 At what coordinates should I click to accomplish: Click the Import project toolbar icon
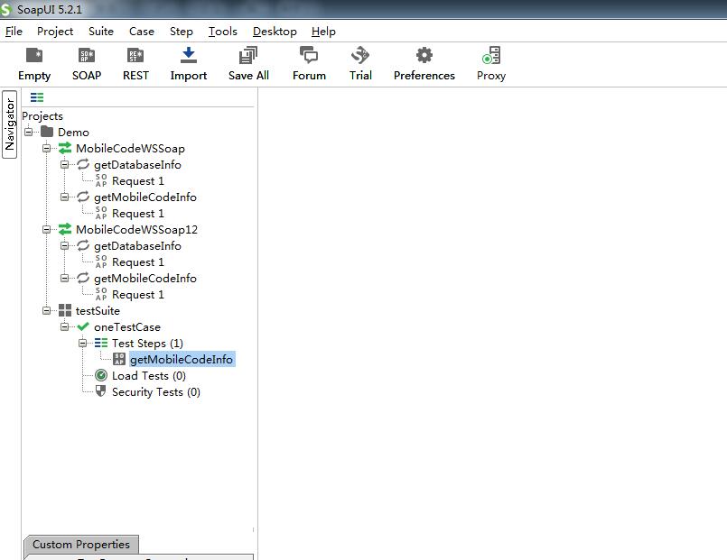point(188,55)
